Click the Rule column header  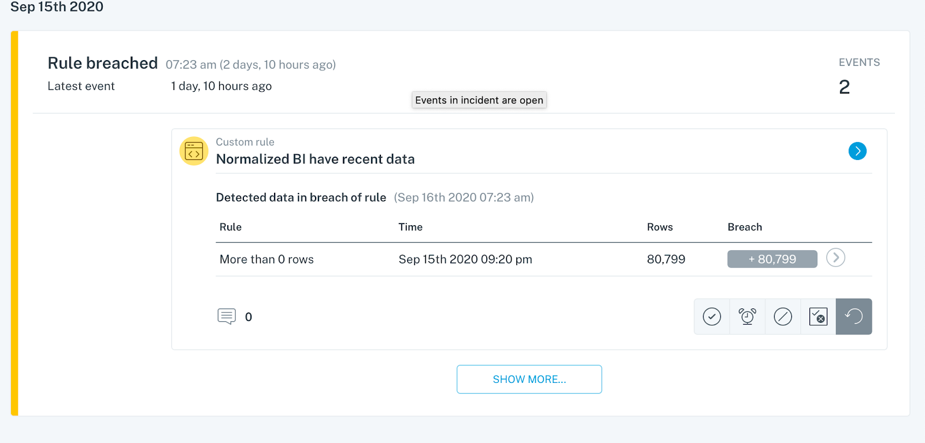pyautogui.click(x=231, y=227)
